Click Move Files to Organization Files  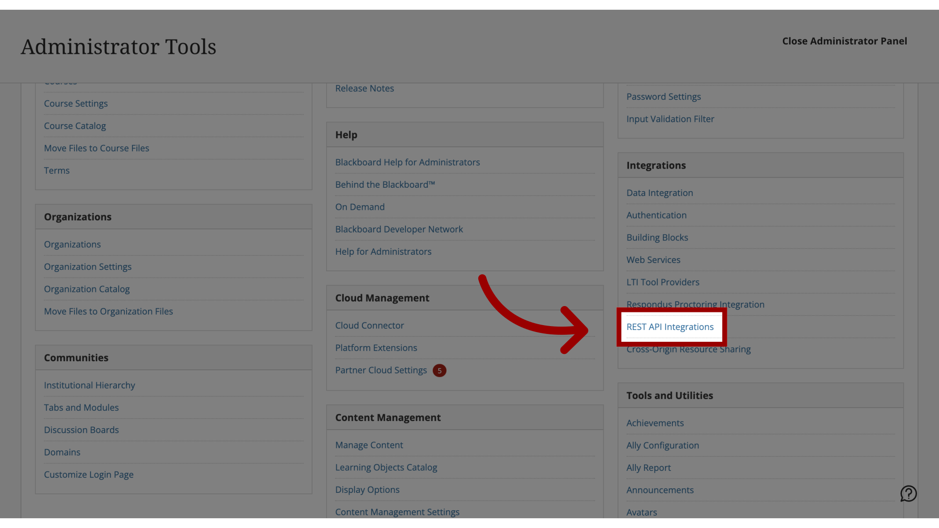point(109,311)
